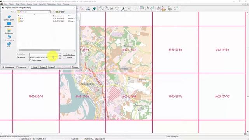The height and width of the screenshot is (140, 249).
Task: Click the checkmark selection toolbar icon
Action: [123, 9]
